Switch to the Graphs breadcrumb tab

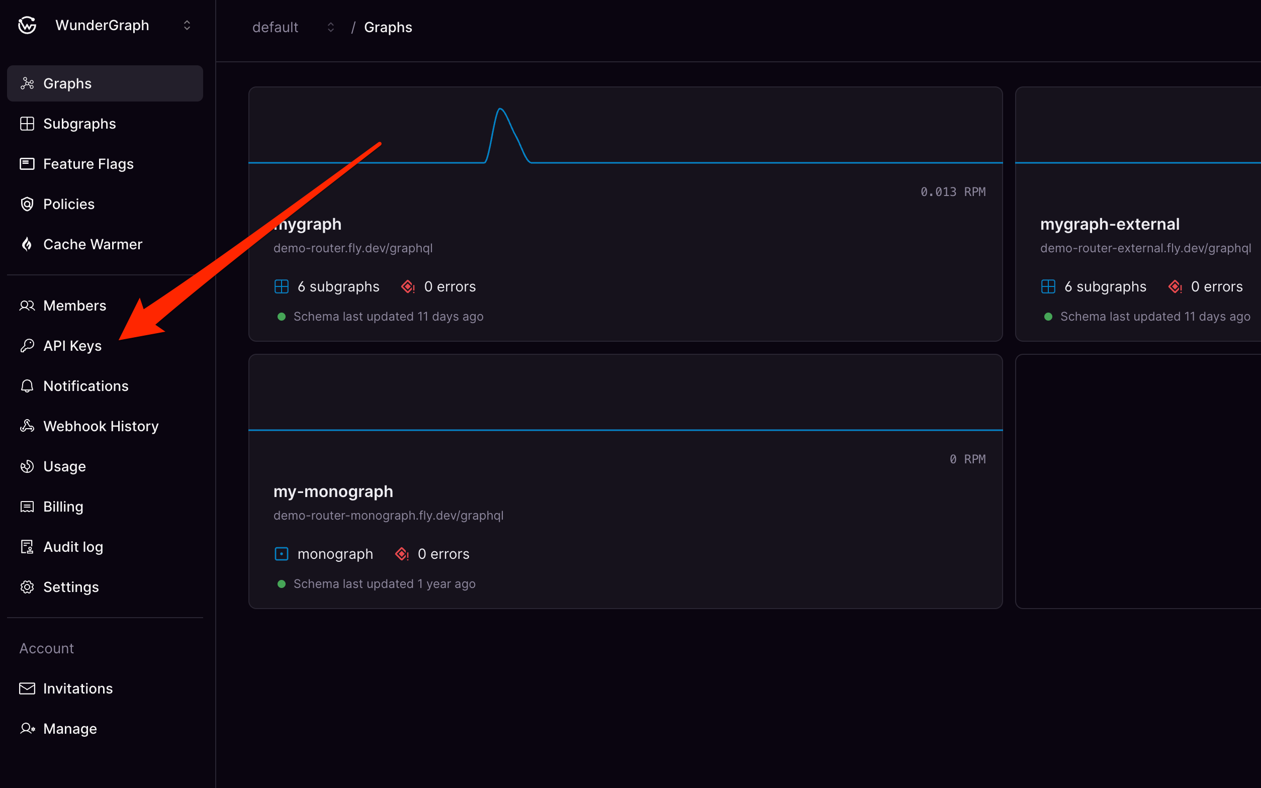tap(388, 27)
